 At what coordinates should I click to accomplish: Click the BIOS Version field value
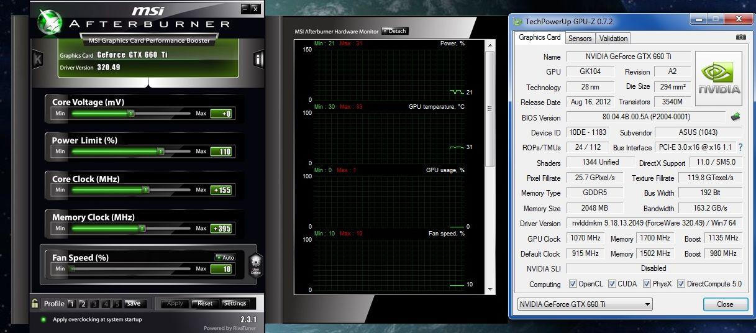646,117
